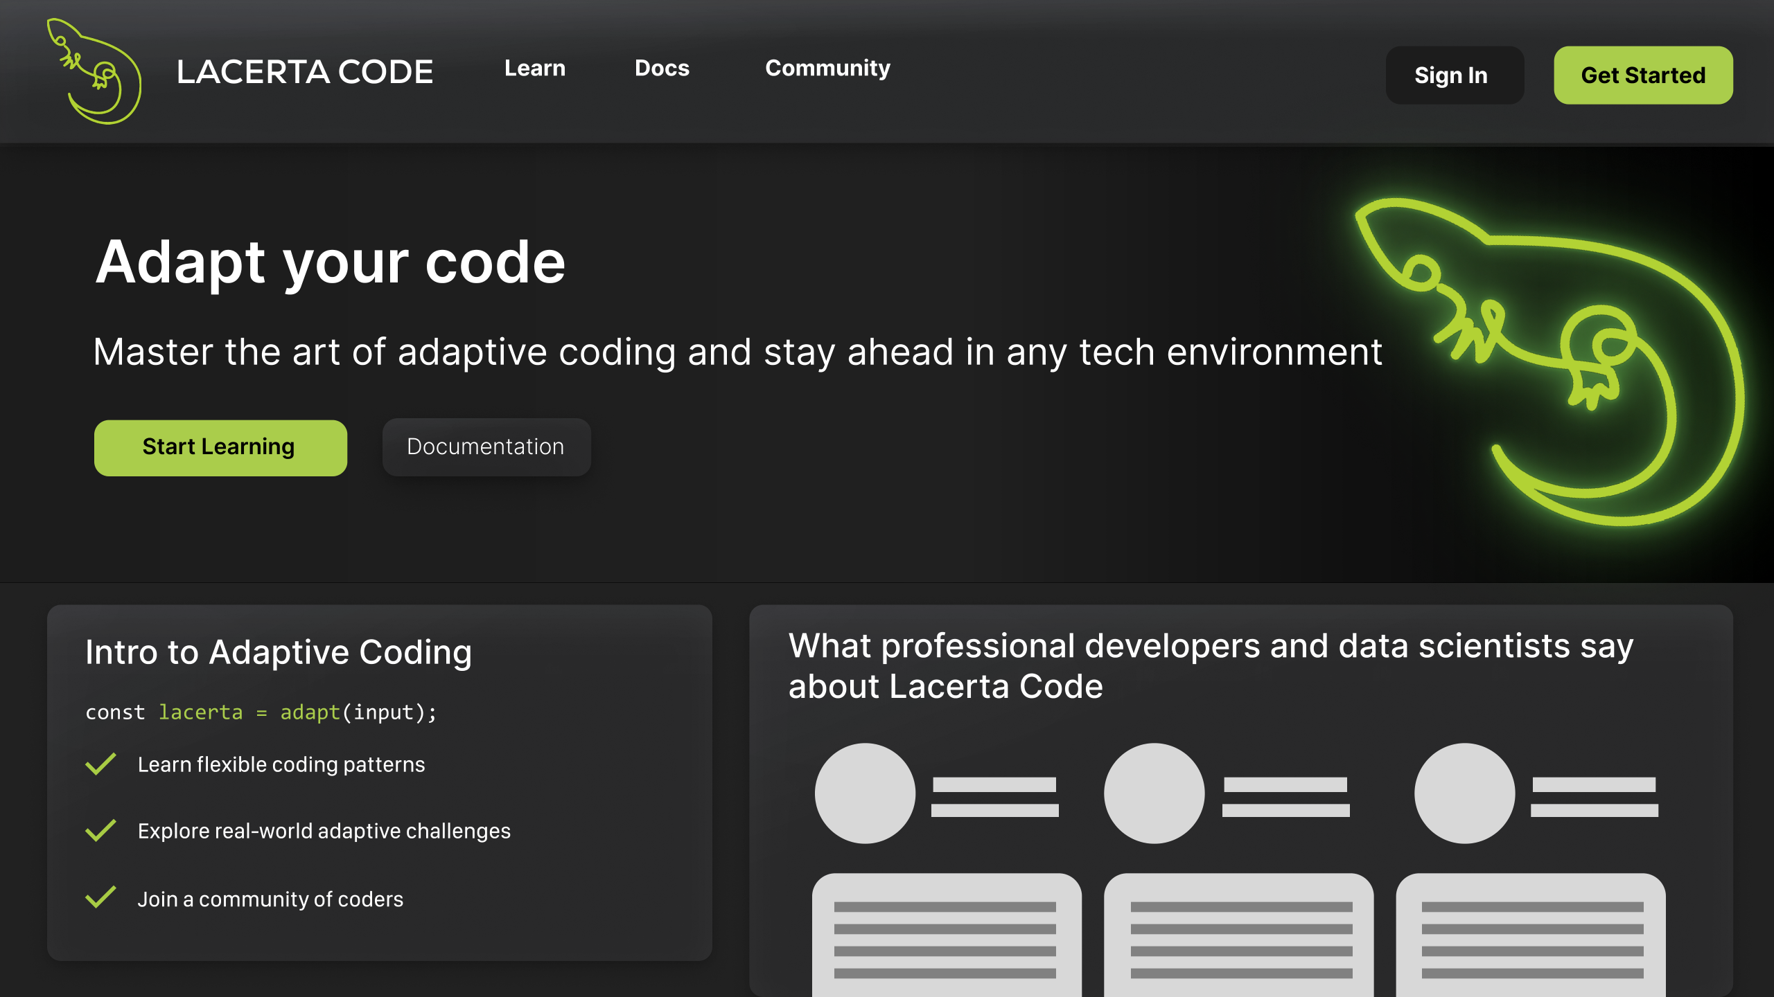Click the checkmark beside flexible coding patterns
Viewport: 1774px width, 997px height.
[100, 764]
